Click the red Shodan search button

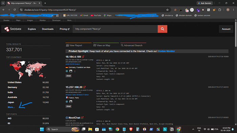[162, 29]
